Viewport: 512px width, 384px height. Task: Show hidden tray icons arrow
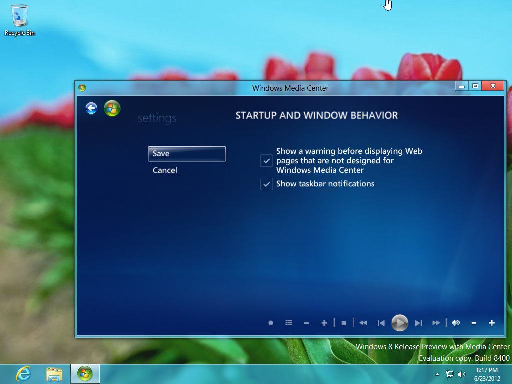tap(437, 374)
